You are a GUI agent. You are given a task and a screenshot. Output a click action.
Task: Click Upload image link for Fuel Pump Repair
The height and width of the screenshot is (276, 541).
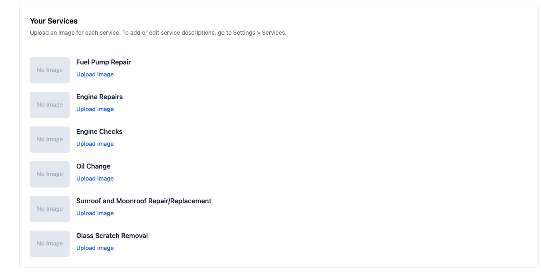95,74
